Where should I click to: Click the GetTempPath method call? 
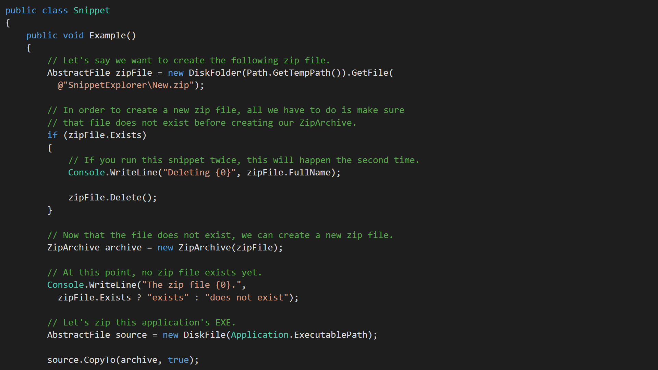pyautogui.click(x=302, y=73)
